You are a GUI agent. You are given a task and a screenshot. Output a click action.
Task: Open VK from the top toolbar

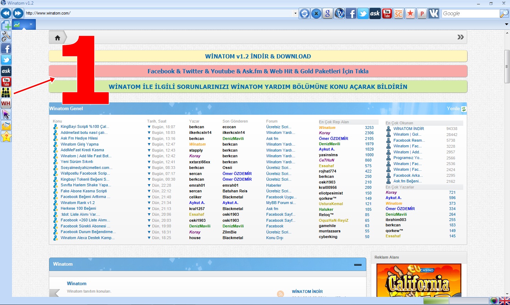coord(433,13)
